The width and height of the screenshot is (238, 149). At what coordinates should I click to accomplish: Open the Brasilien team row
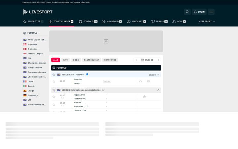click(x=78, y=79)
